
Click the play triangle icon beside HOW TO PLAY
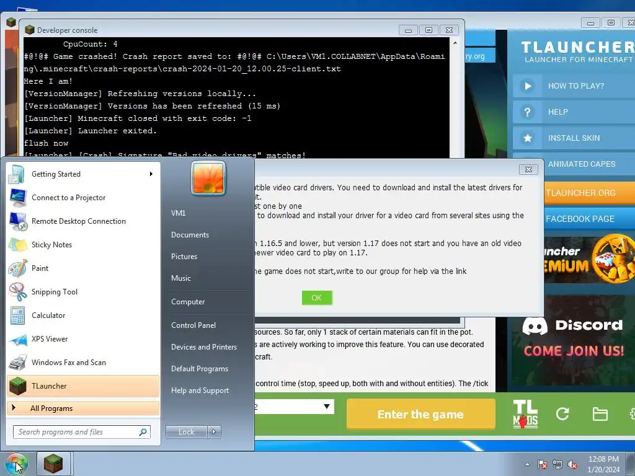[x=527, y=86]
